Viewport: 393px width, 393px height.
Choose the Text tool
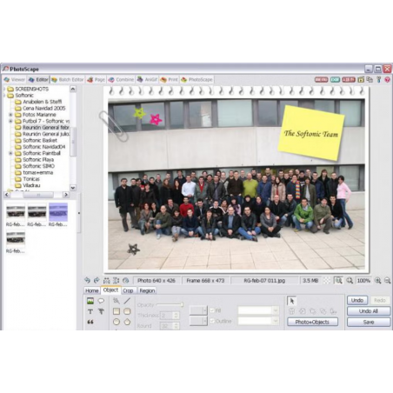(x=90, y=311)
